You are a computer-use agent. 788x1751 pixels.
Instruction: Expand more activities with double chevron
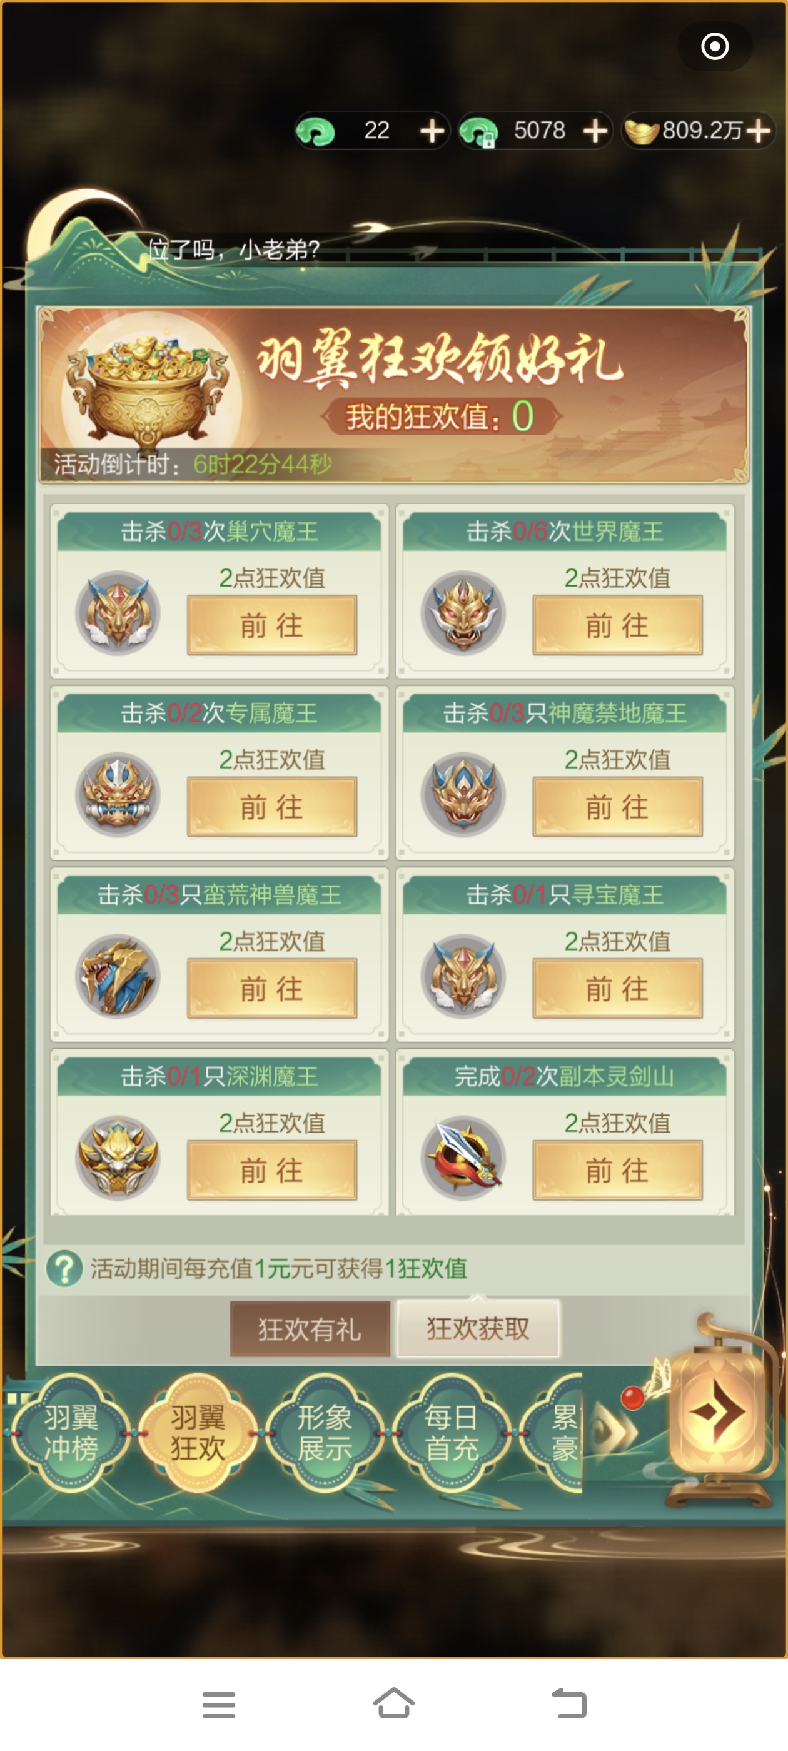[x=615, y=1431]
